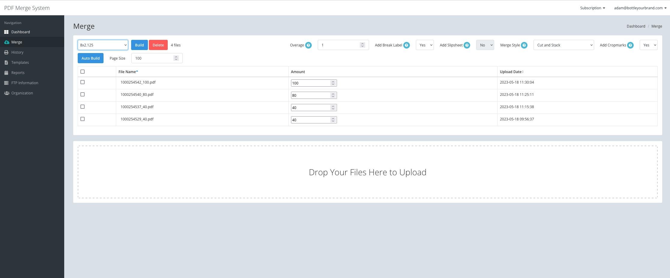Open the Add Break Label Yes dropdown

tap(425, 45)
